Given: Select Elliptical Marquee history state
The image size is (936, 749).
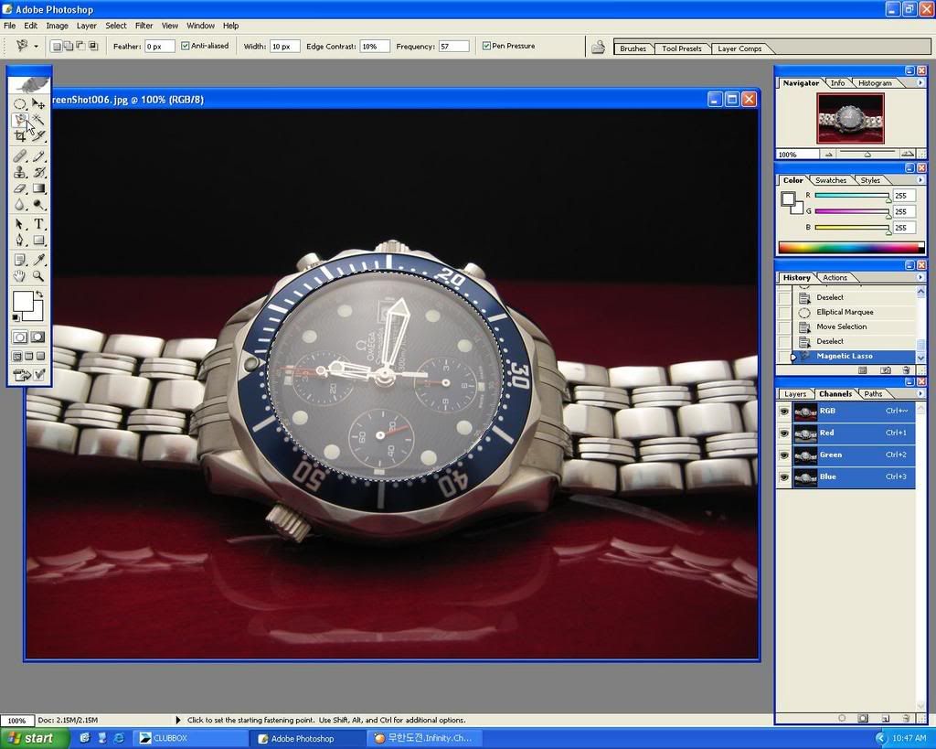Looking at the screenshot, I should [x=855, y=312].
